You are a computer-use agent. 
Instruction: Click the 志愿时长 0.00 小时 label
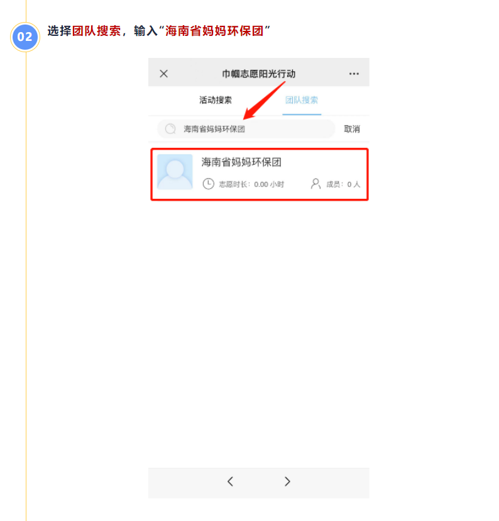tap(251, 184)
